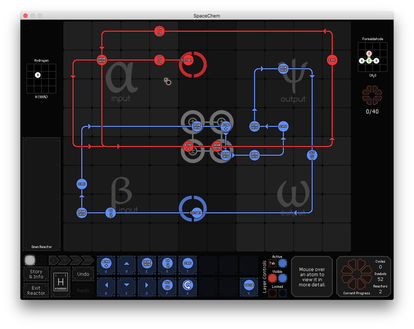Select the up arrow instruction (W)
The height and width of the screenshot is (329, 414).
126,265
